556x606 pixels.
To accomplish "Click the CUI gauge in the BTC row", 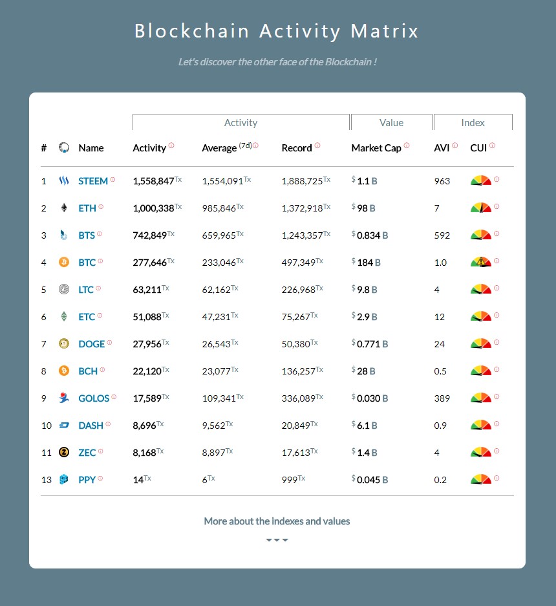I will point(481,263).
